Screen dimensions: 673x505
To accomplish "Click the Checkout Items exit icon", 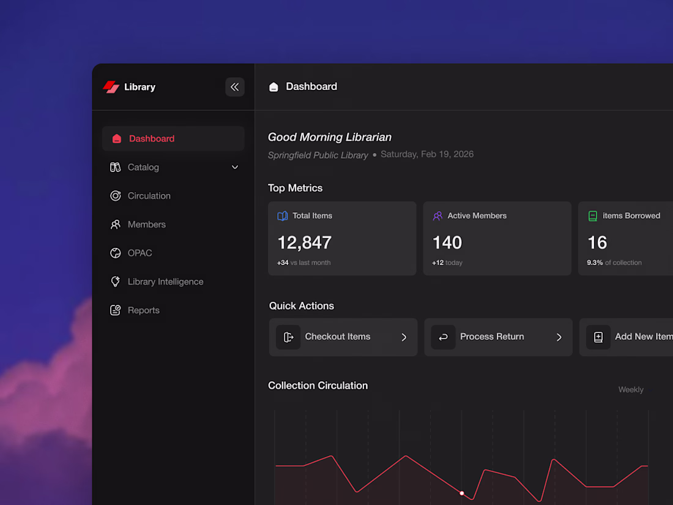I will (288, 337).
